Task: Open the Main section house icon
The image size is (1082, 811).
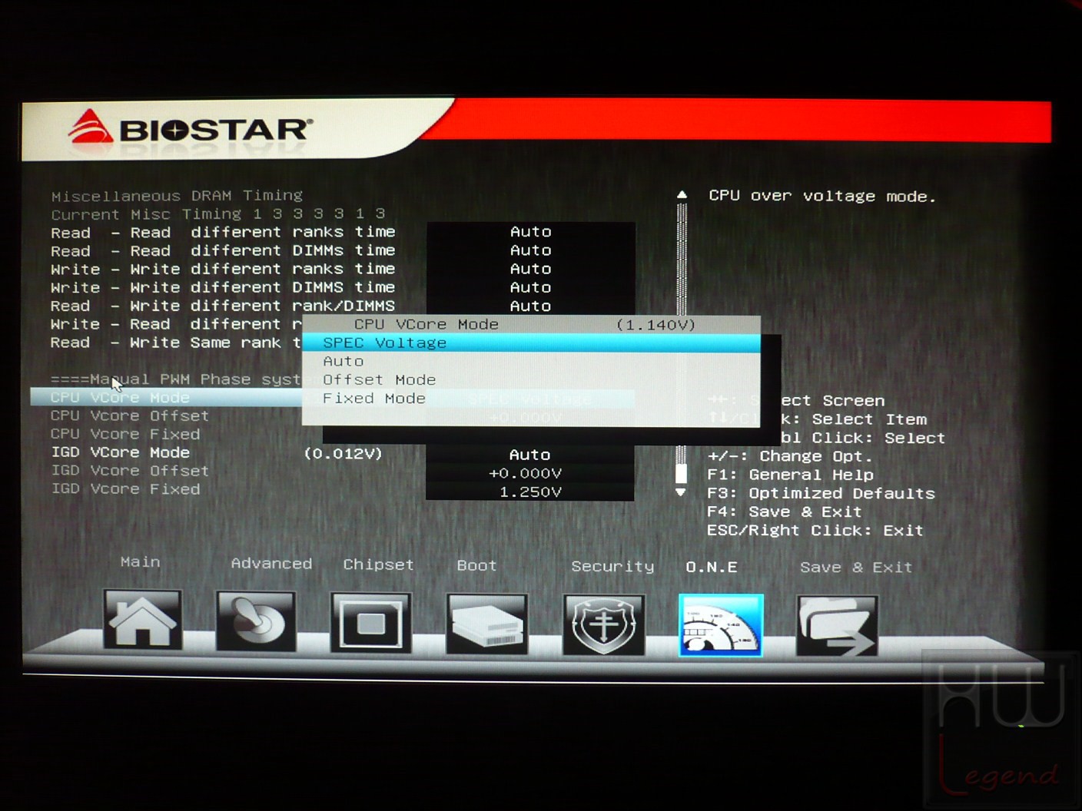Action: pos(142,620)
